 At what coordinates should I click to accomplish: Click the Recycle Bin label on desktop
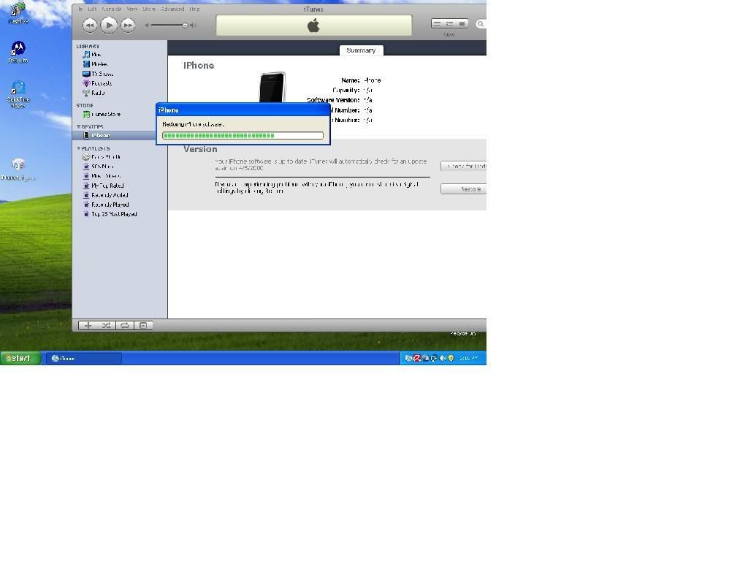(462, 334)
